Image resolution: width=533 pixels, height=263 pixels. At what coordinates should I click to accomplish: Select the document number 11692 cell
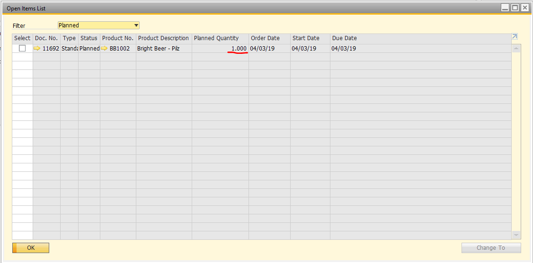[46, 49]
